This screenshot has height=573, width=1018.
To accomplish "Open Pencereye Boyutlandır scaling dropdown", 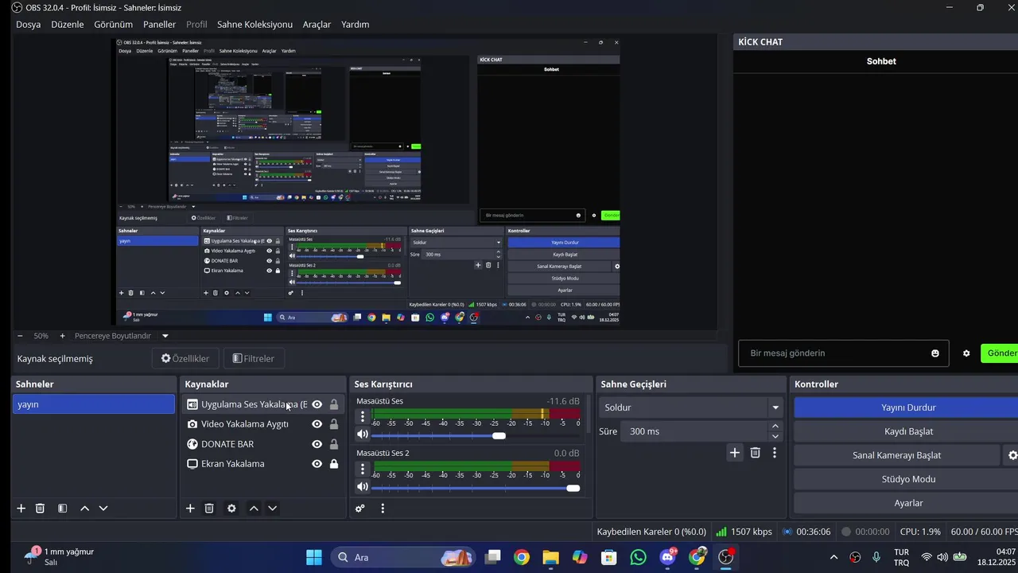I will (122, 336).
